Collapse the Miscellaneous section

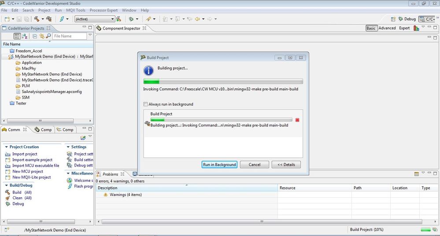tap(68, 173)
